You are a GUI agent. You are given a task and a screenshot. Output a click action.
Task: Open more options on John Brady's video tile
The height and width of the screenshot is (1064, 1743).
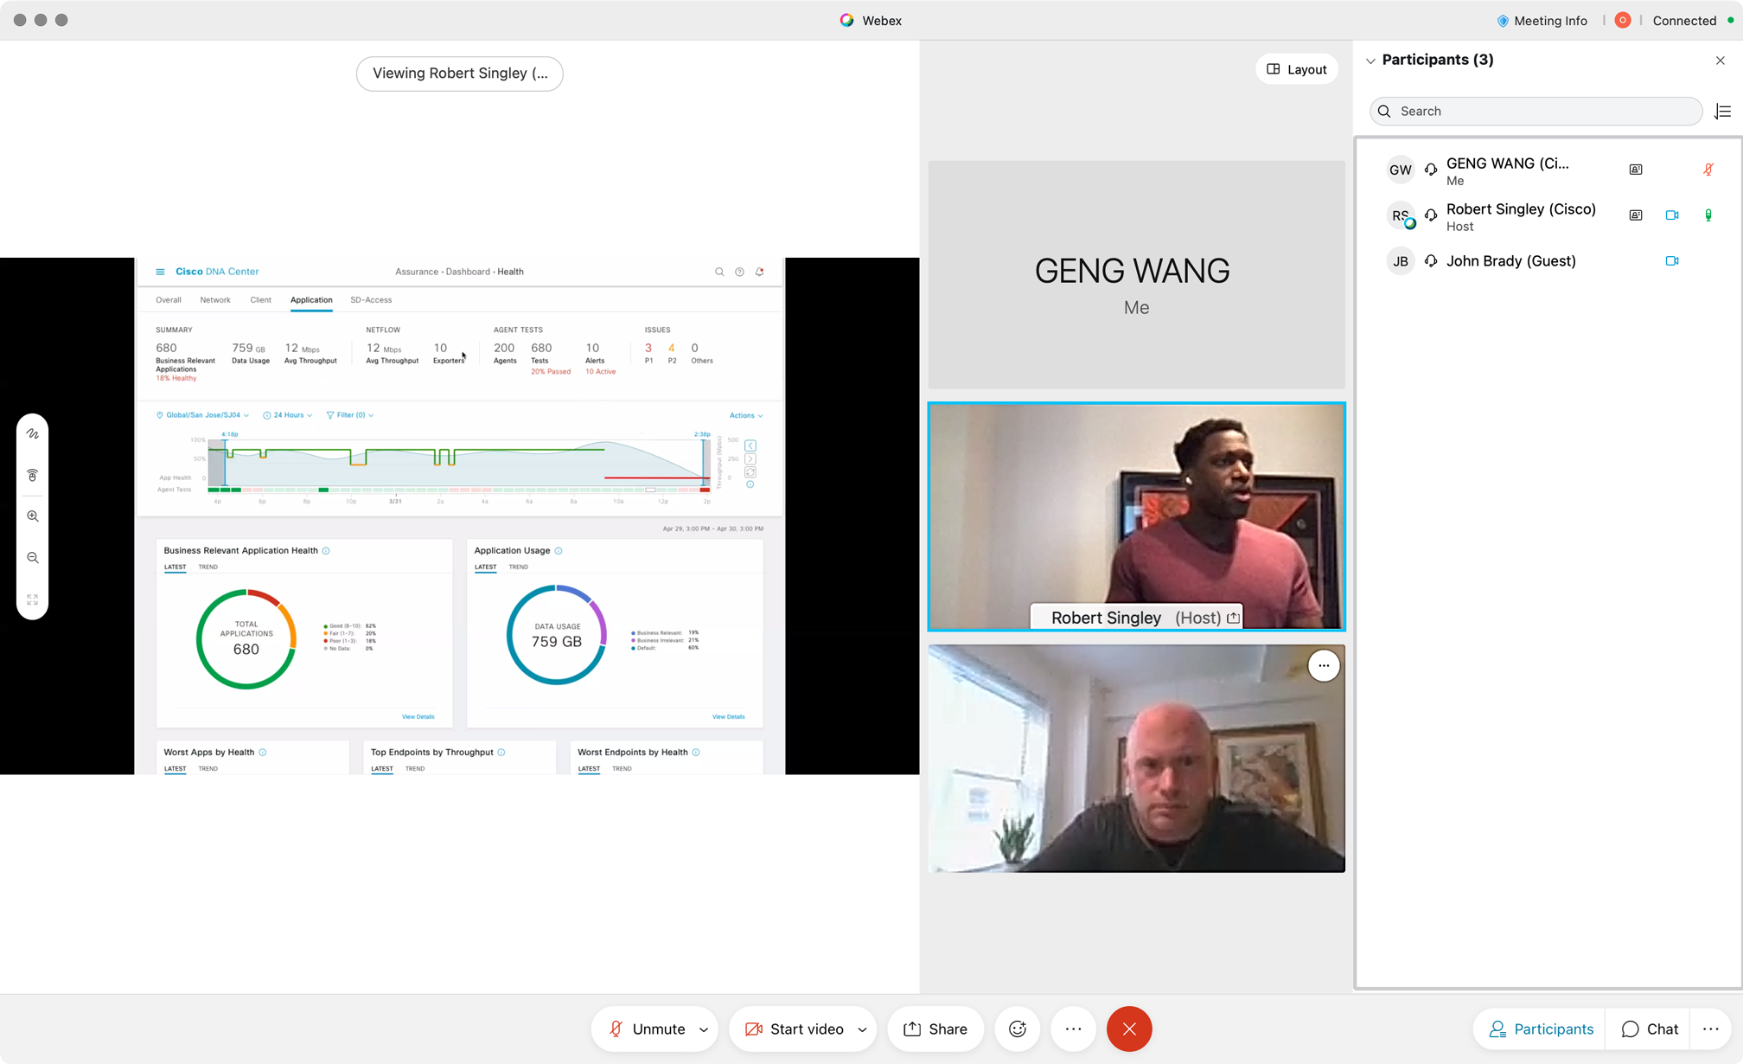tap(1324, 666)
